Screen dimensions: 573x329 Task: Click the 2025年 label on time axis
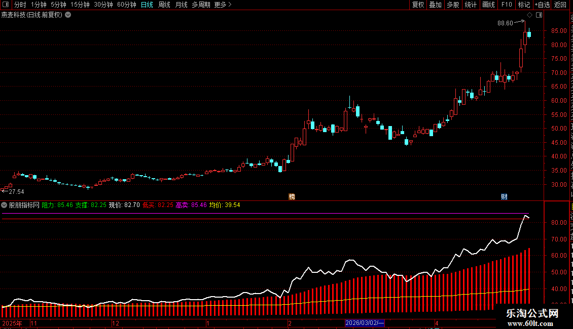[x=12, y=323]
